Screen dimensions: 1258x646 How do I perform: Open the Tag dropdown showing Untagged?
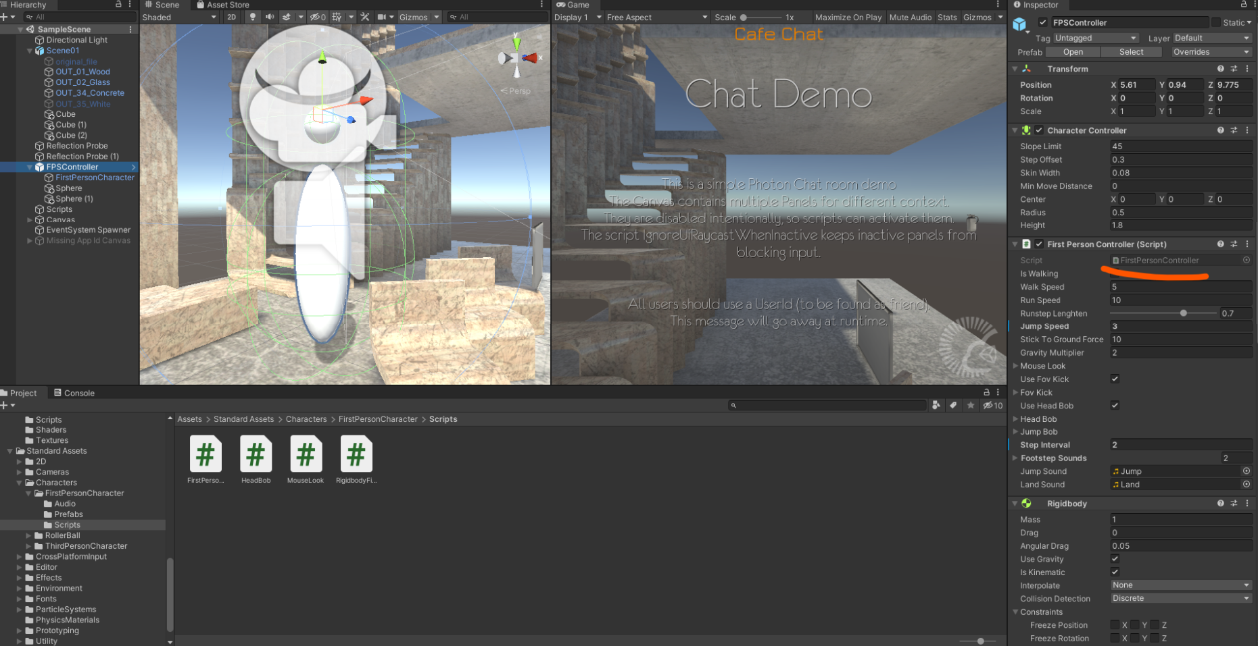coord(1095,38)
